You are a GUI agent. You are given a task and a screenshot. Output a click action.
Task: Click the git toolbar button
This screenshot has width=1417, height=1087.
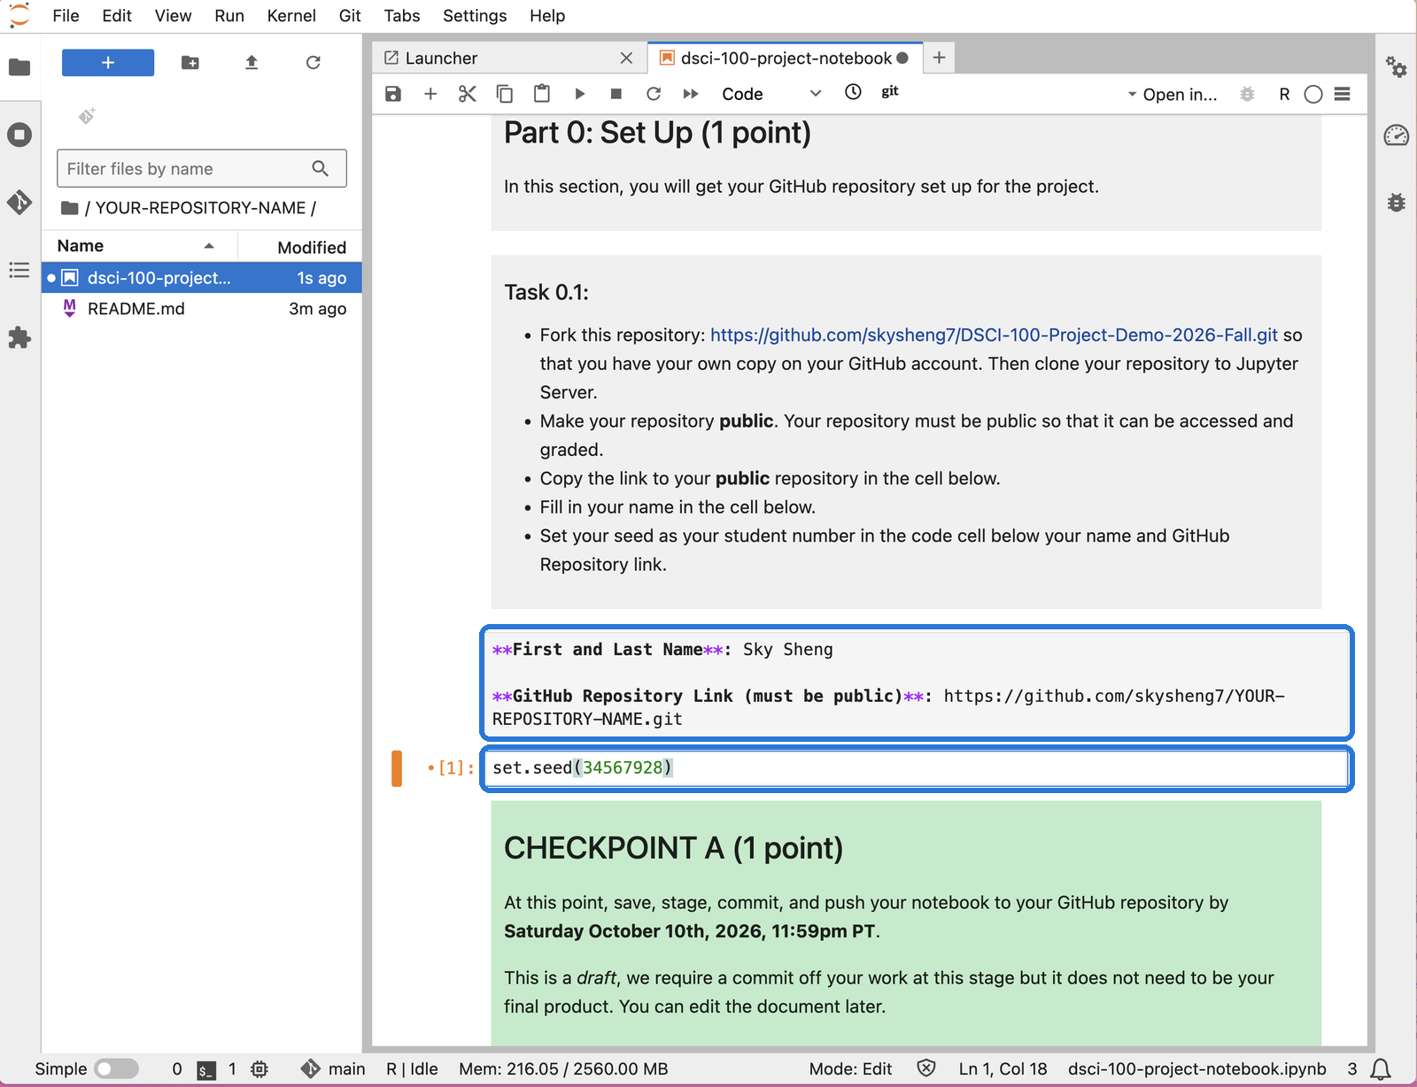[x=890, y=91]
